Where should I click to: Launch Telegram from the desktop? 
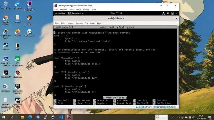18,5
